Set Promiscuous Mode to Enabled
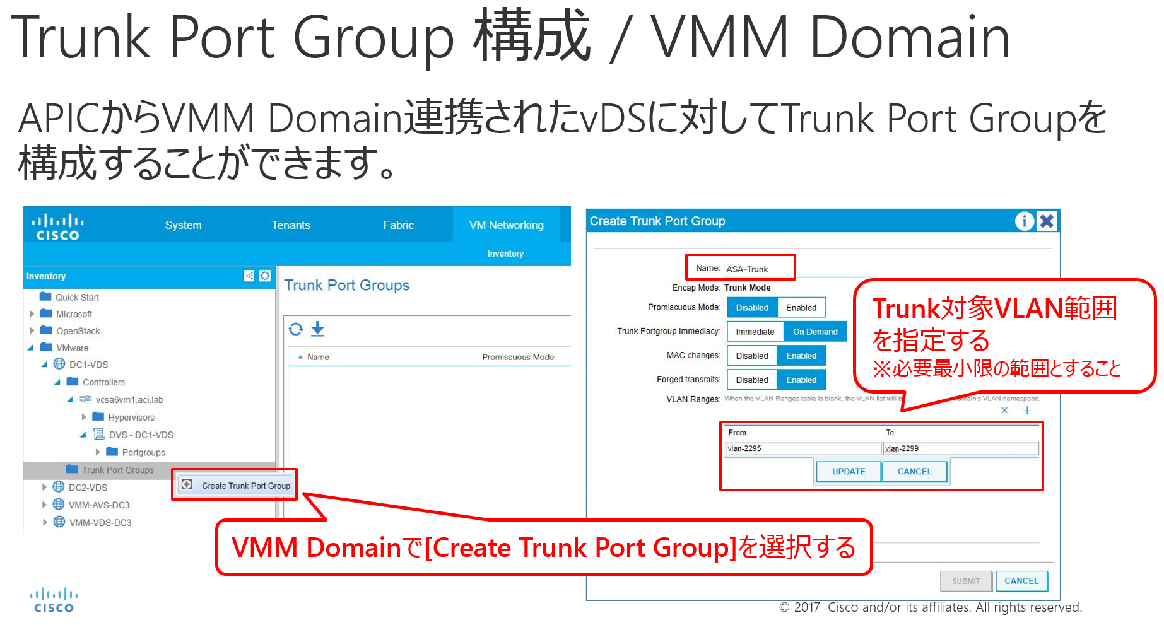Image resolution: width=1164 pixels, height=625 pixels. coord(801,308)
